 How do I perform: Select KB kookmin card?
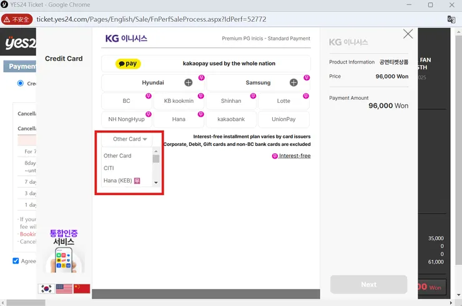coord(179,101)
